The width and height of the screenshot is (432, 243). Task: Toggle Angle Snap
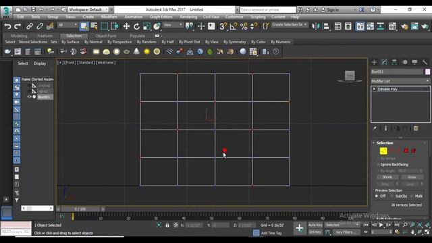pyautogui.click(x=233, y=26)
